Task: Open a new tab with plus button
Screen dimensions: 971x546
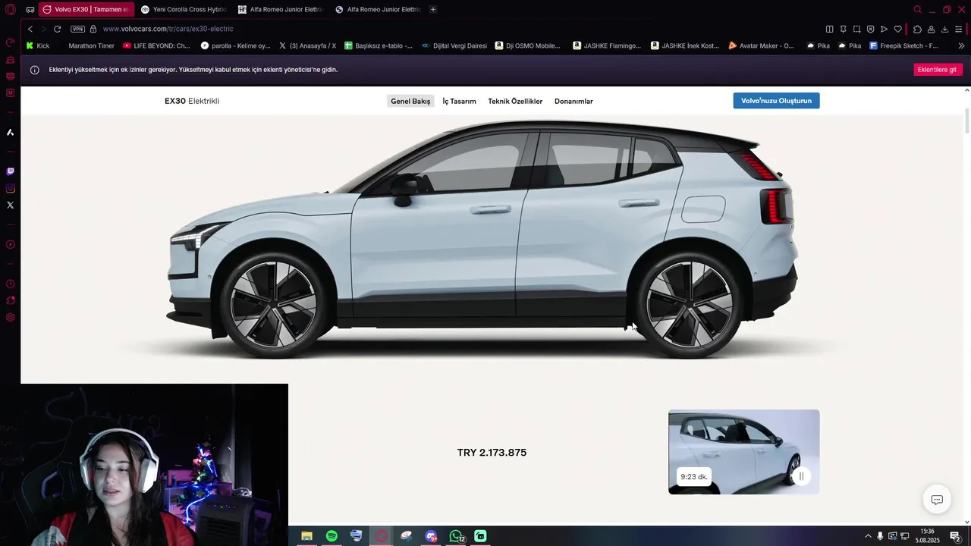Action: 433,9
